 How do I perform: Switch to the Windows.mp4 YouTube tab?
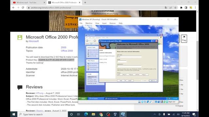pos(26,3)
